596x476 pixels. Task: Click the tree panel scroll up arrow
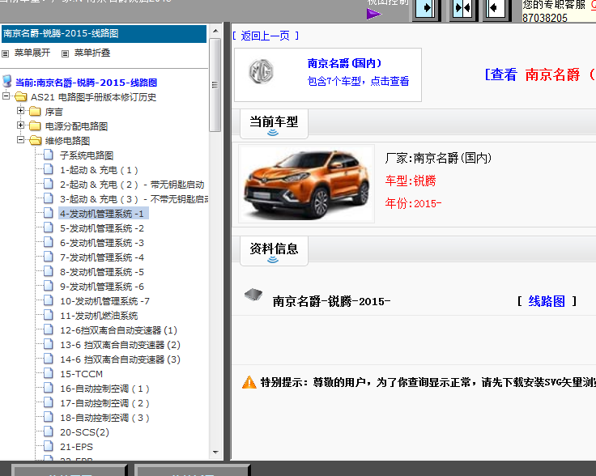pyautogui.click(x=215, y=31)
